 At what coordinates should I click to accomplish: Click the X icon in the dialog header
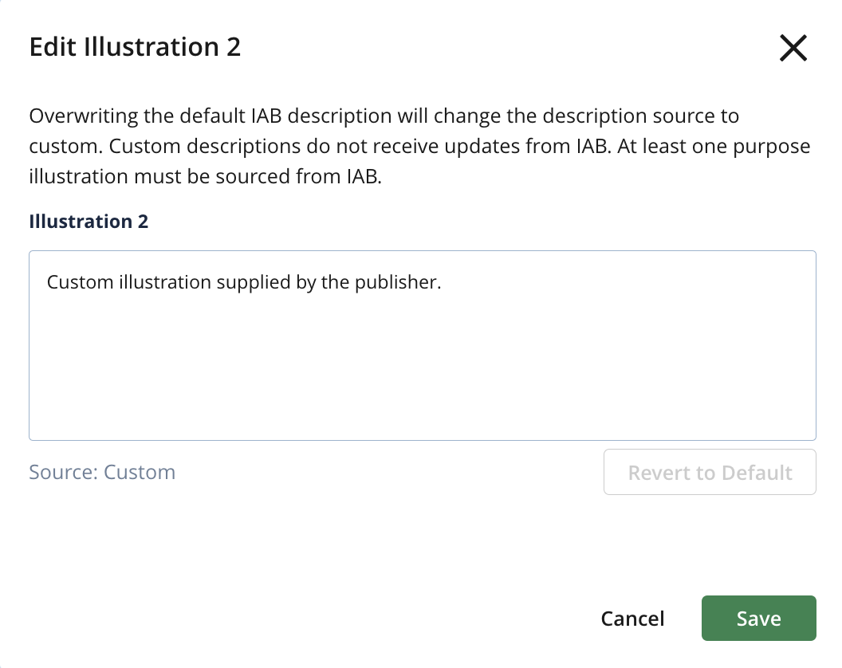[x=793, y=49]
